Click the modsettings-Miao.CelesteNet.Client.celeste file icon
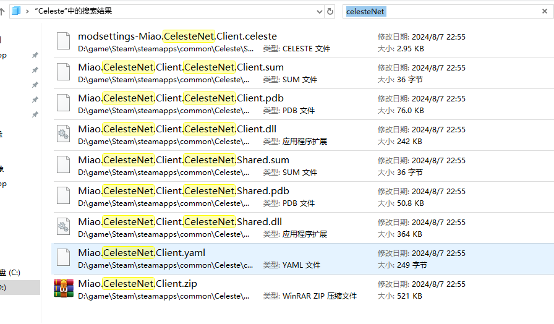This screenshot has width=554, height=324. pyautogui.click(x=63, y=42)
